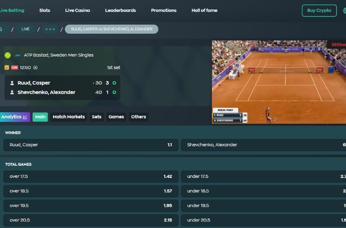This screenshot has width=346, height=228.
Task: Click the TOTAL GAMES market header
Action: coord(18,165)
